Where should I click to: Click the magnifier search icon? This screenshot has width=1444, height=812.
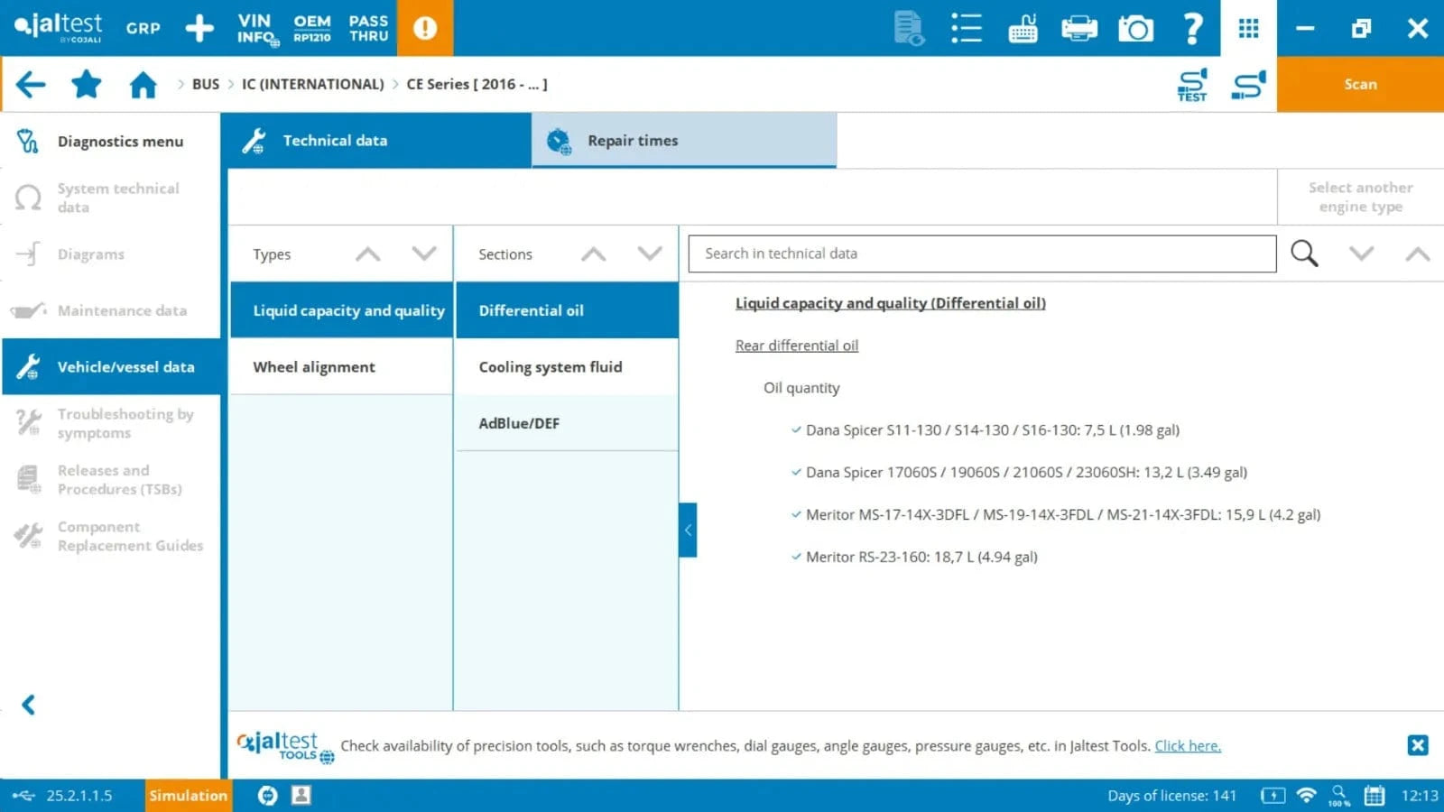click(x=1304, y=254)
